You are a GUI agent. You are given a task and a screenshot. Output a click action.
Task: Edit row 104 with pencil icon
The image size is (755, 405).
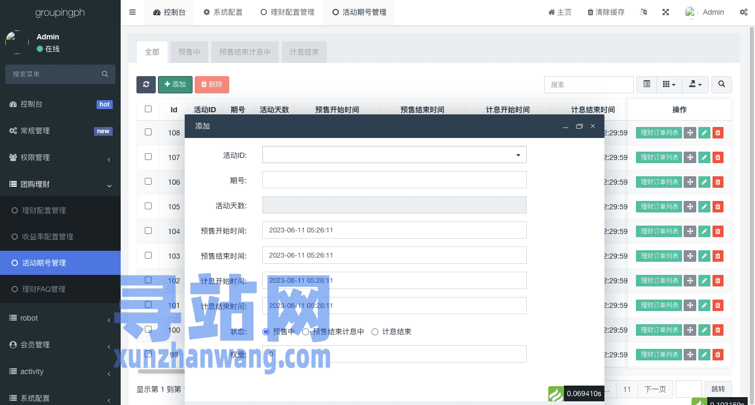[x=704, y=231]
